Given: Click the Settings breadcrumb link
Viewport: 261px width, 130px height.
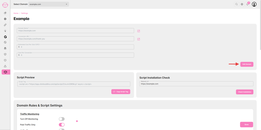Looking at the screenshot, I should click(24, 13).
